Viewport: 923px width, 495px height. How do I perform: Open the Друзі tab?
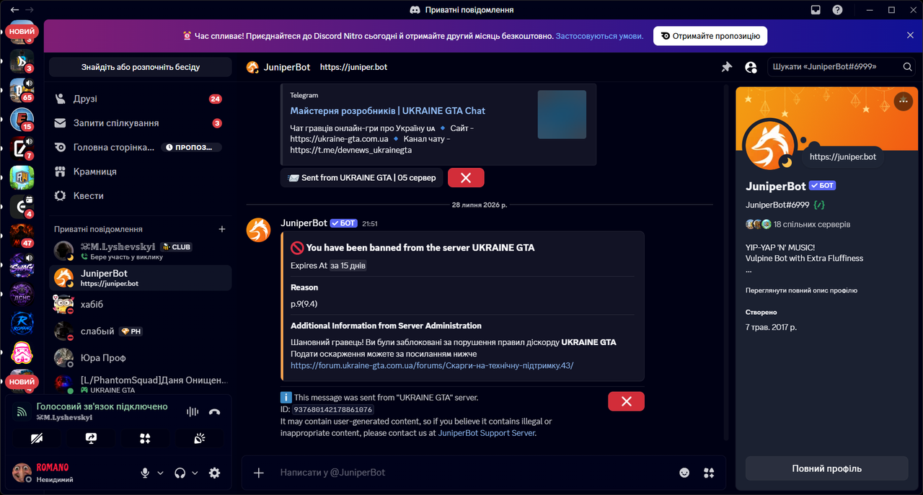pyautogui.click(x=140, y=99)
